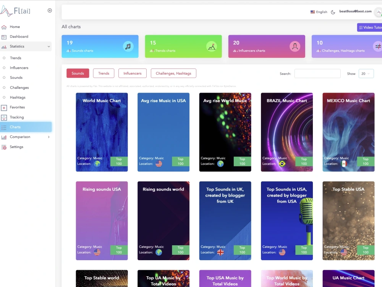Toggle dark mode moon icon
Image resolution: width=382 pixels, height=287 pixels.
(333, 12)
